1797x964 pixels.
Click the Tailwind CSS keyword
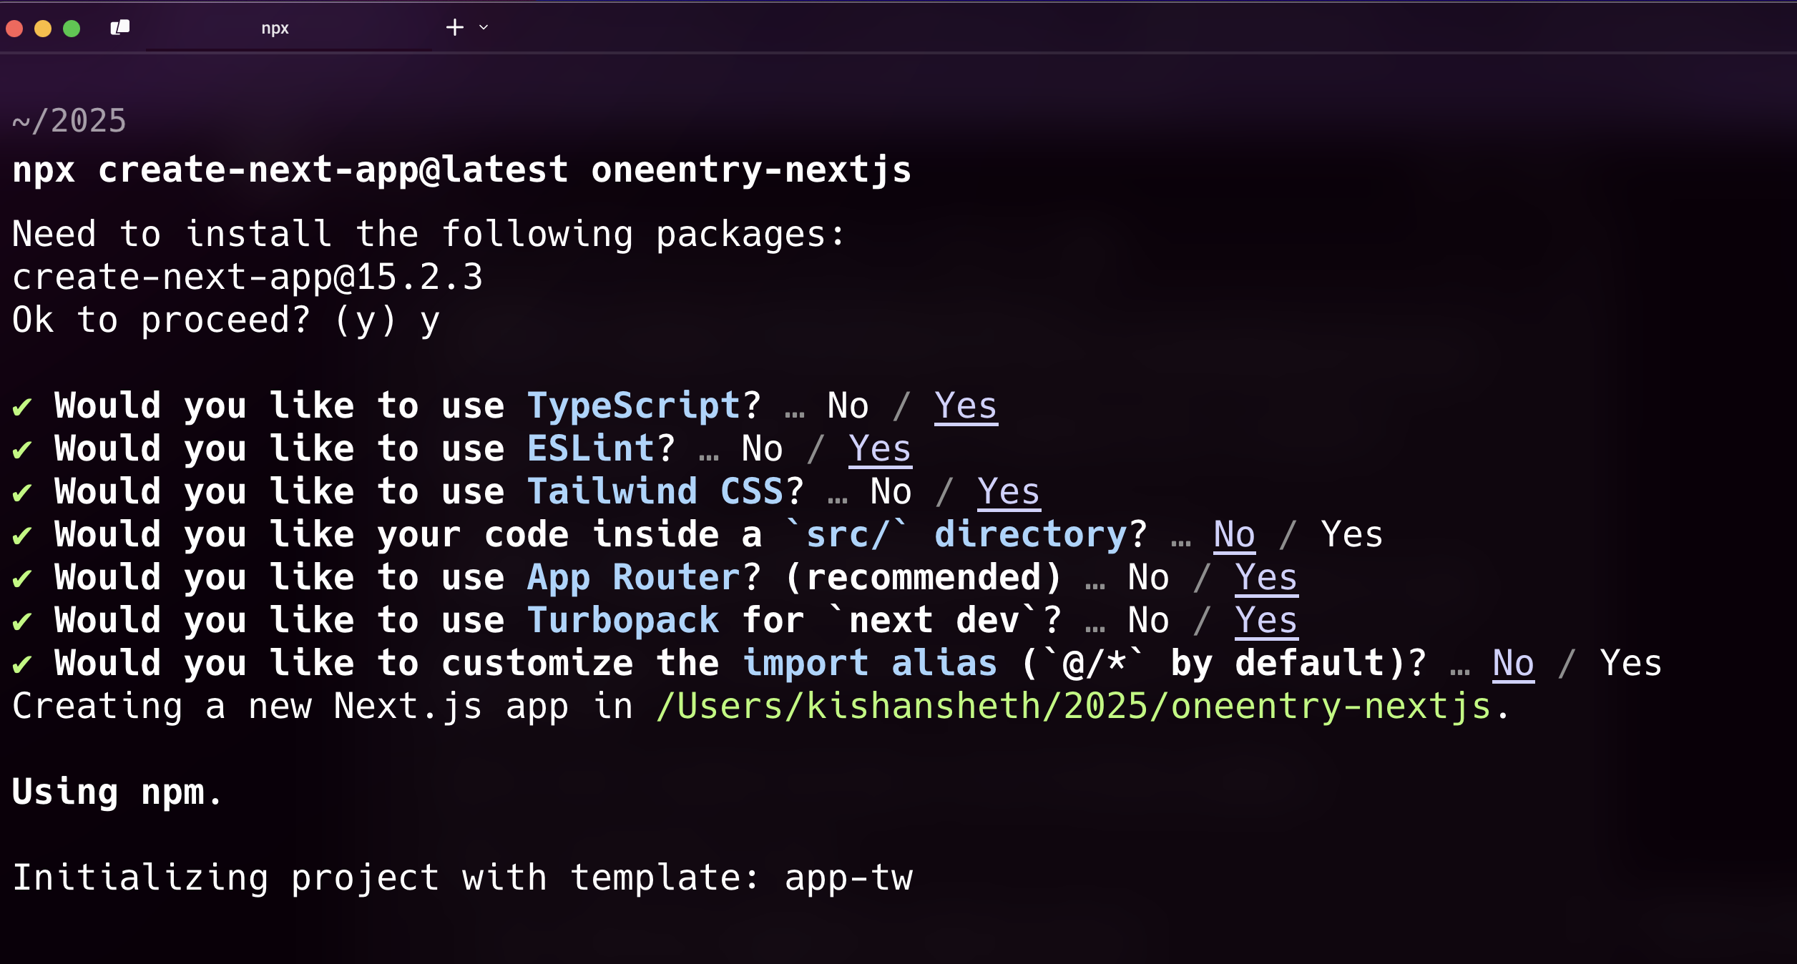(x=655, y=491)
